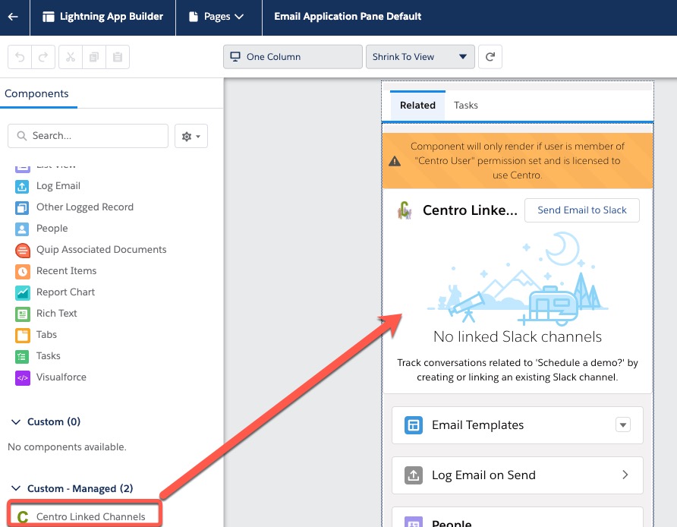Select the Tabs component label
Image resolution: width=677 pixels, height=527 pixels.
click(x=46, y=334)
